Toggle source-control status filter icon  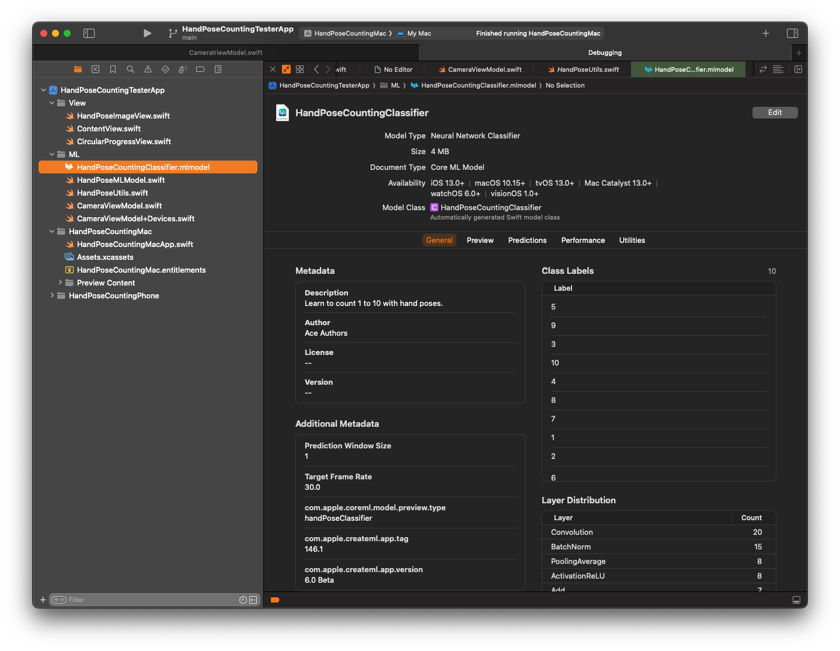point(253,600)
